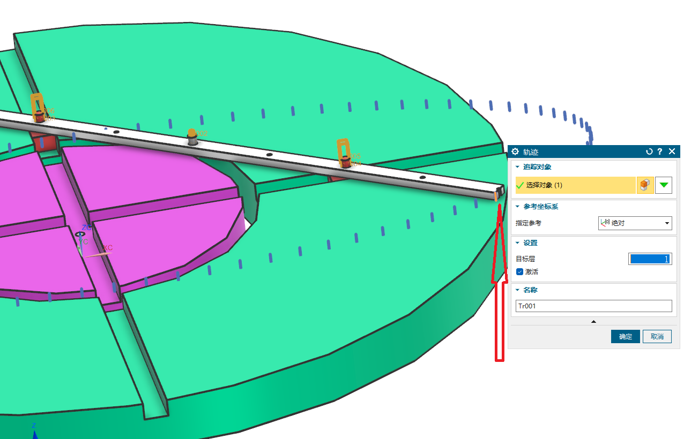
Task: Collapse the 追踪对象 section
Action: pos(517,168)
